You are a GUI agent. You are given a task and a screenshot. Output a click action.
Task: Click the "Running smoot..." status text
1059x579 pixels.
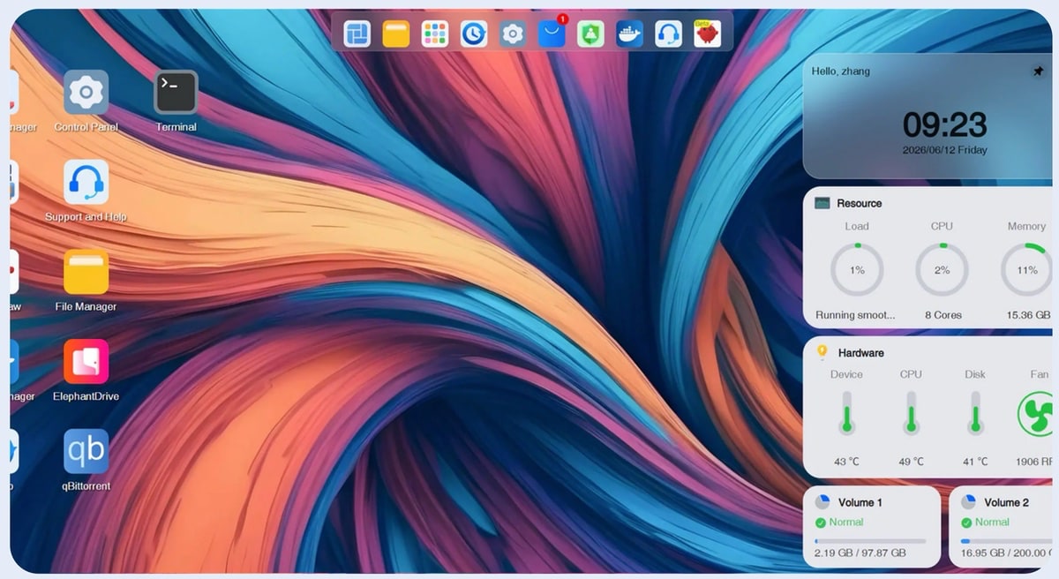tap(855, 315)
